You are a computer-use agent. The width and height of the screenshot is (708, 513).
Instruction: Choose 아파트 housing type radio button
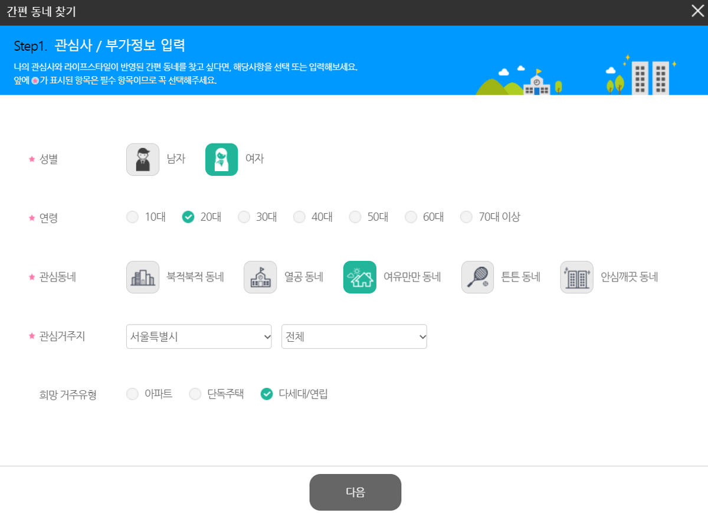(x=132, y=394)
